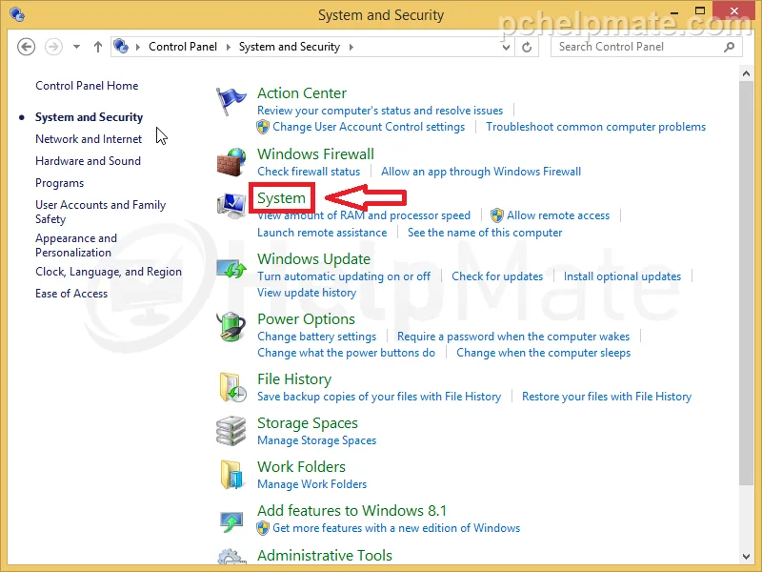This screenshot has height=572, width=762.
Task: Open Appearance and Personalization category
Action: pyautogui.click(x=76, y=245)
